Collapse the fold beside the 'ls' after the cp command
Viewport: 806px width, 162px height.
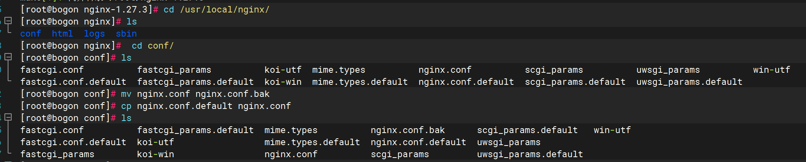(8, 117)
